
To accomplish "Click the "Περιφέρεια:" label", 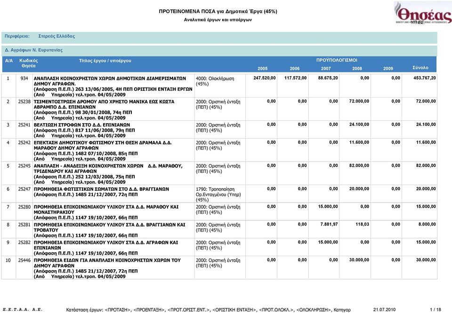I will point(17,36).
